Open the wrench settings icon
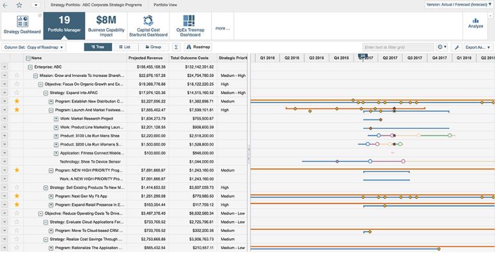 (457, 47)
